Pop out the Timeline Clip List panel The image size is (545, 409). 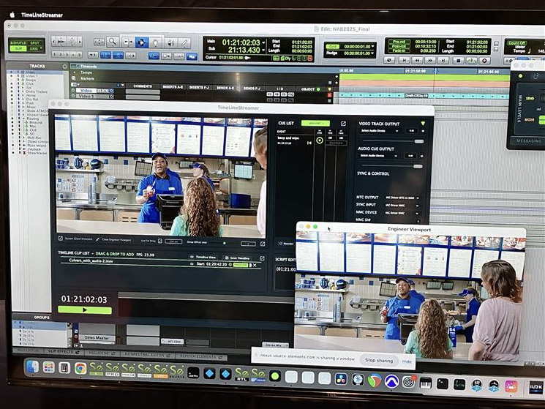pos(262,258)
